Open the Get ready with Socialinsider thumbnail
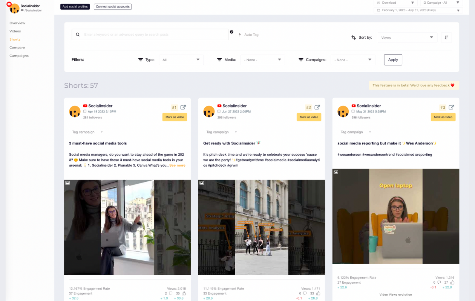 pos(262,227)
